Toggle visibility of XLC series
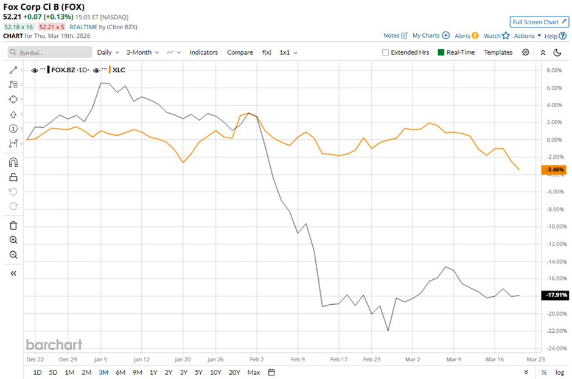The height and width of the screenshot is (379, 572). [96, 71]
